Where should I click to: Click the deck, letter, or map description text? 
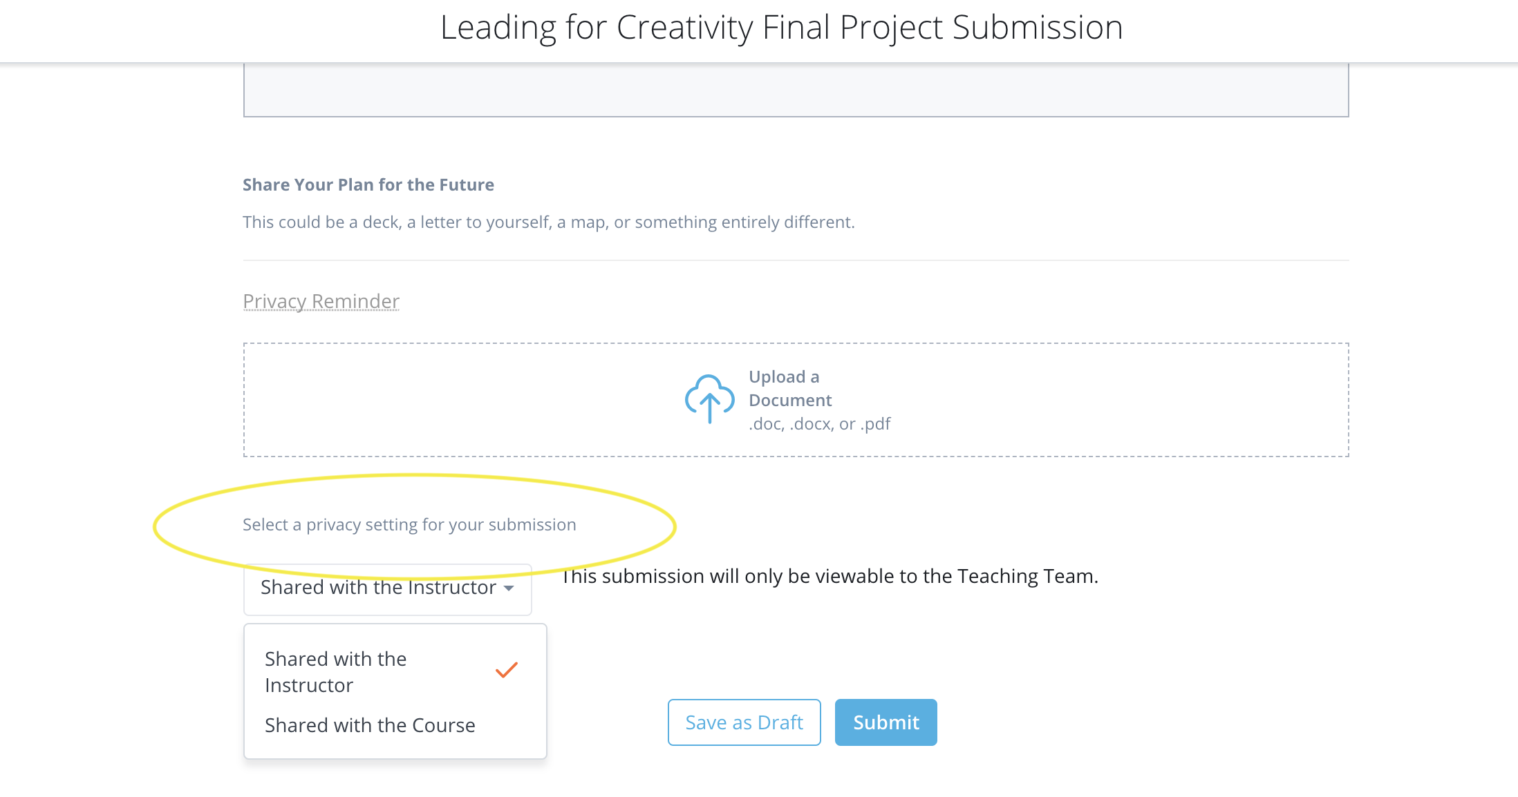(548, 222)
